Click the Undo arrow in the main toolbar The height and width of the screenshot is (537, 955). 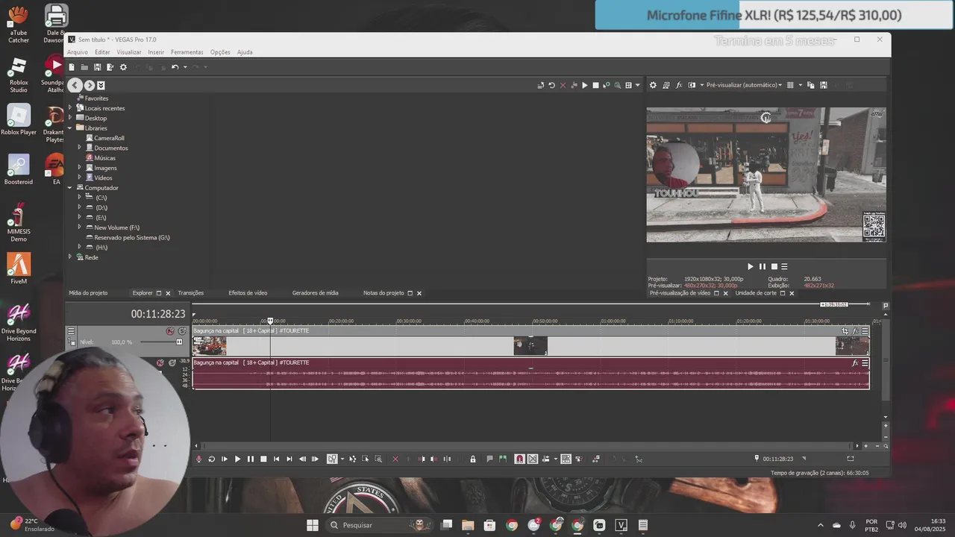[x=175, y=67]
